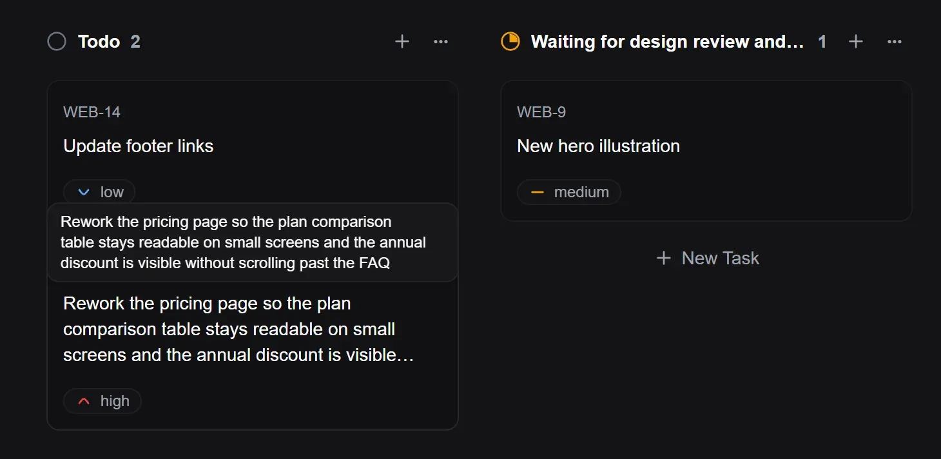The height and width of the screenshot is (459, 941).
Task: Open the New hero illustration task title
Action: 599,146
